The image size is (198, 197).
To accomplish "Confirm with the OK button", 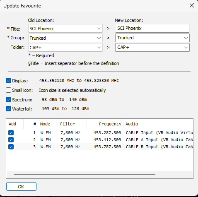I will [21, 187].
